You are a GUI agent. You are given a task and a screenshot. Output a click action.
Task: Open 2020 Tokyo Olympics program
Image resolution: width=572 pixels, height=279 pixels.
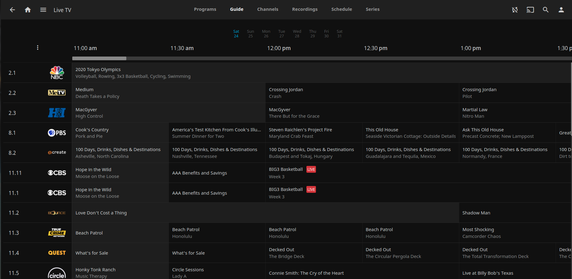[321, 73]
